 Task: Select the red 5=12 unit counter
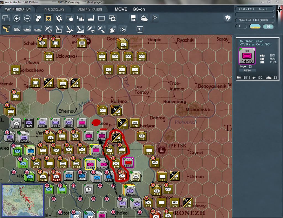[x=56, y=176]
